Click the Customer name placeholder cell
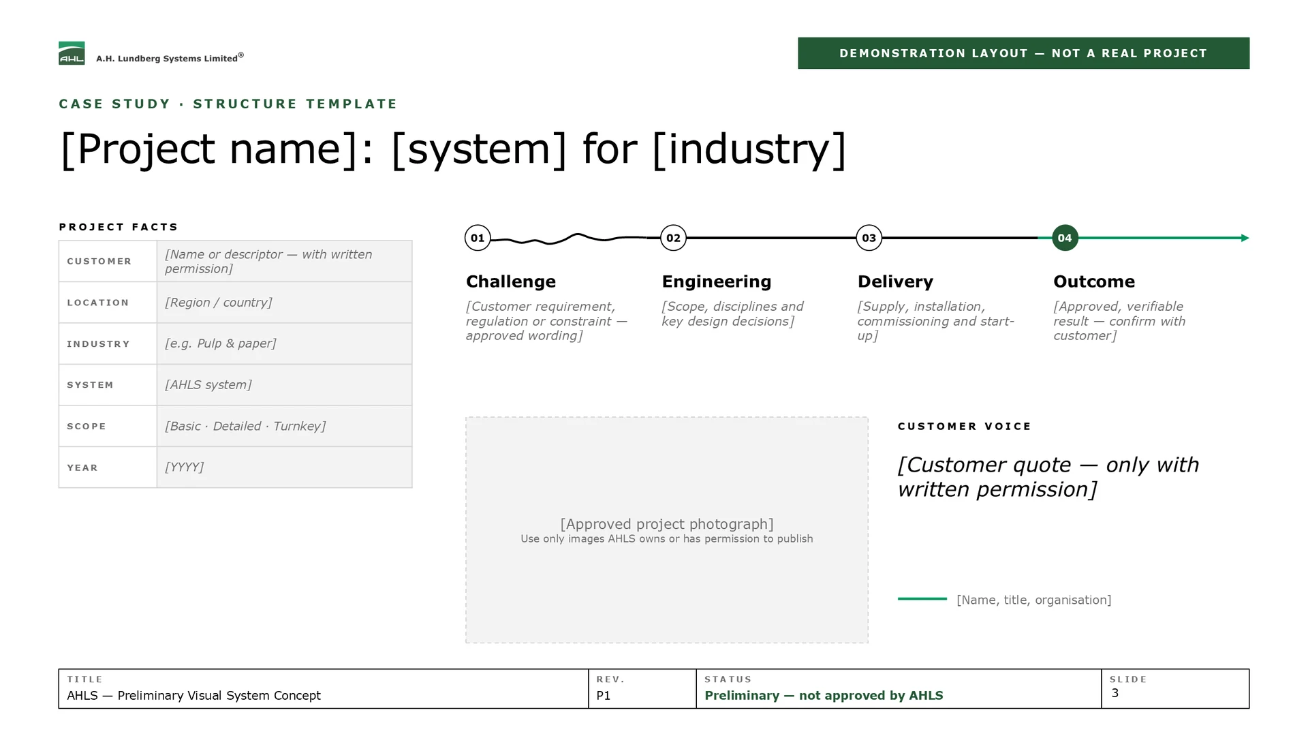This screenshot has width=1308, height=736. pyautogui.click(x=285, y=261)
